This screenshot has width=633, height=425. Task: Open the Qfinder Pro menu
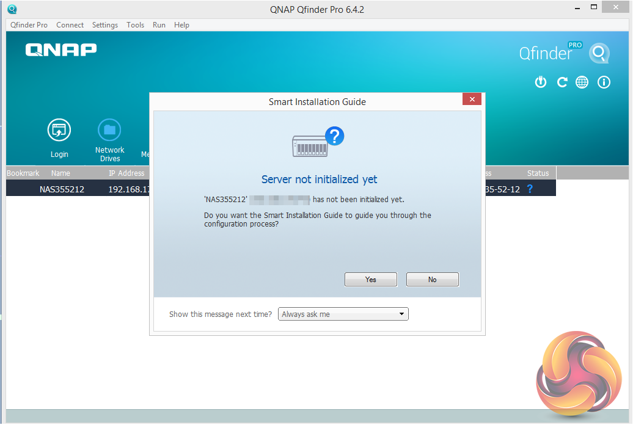click(x=29, y=25)
